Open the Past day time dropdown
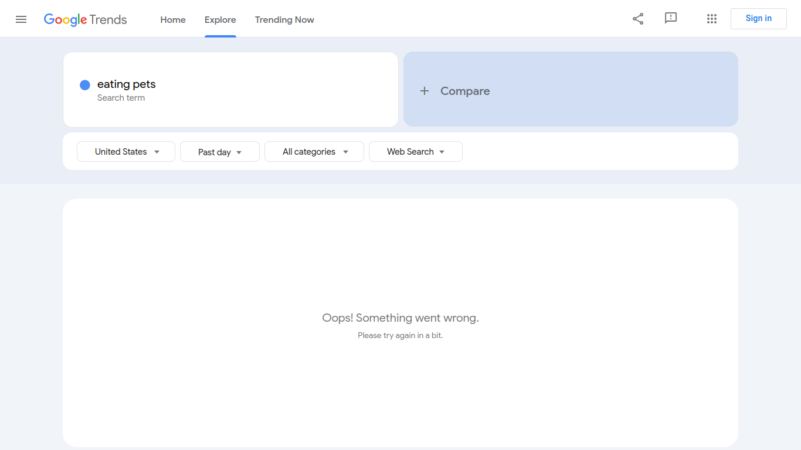 pos(220,152)
